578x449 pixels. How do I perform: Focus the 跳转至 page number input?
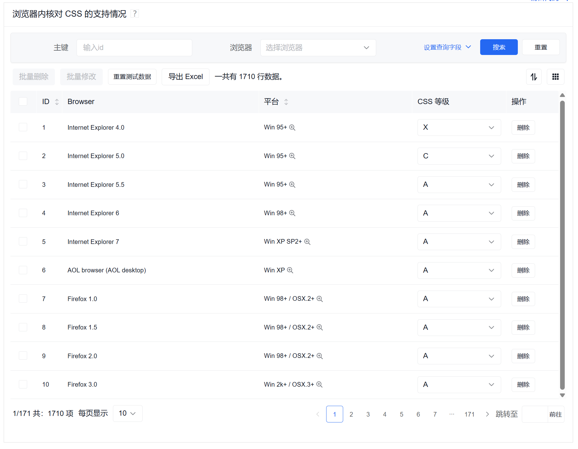click(535, 414)
